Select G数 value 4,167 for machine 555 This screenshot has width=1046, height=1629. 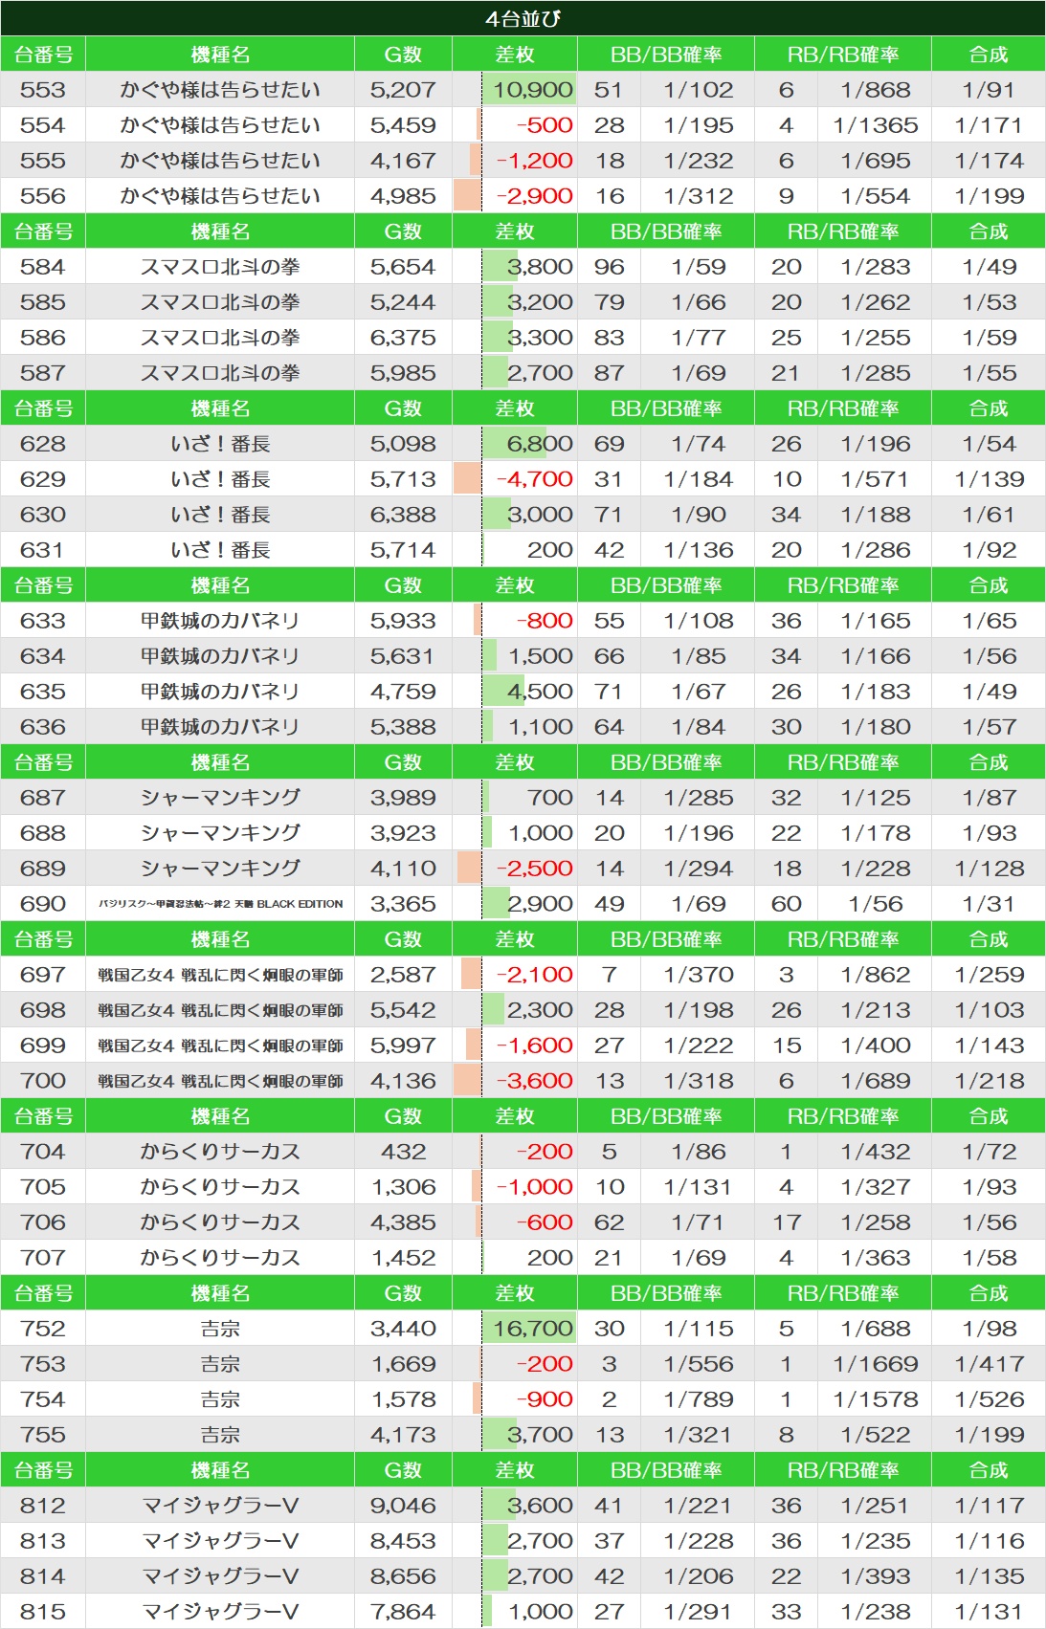pos(403,161)
